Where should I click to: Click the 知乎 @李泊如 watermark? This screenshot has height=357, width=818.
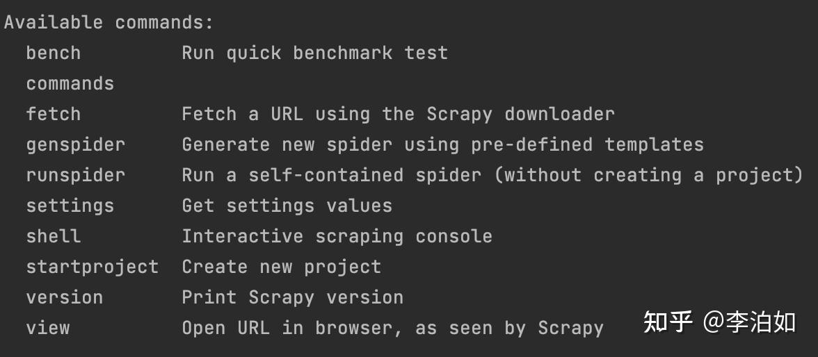(719, 322)
